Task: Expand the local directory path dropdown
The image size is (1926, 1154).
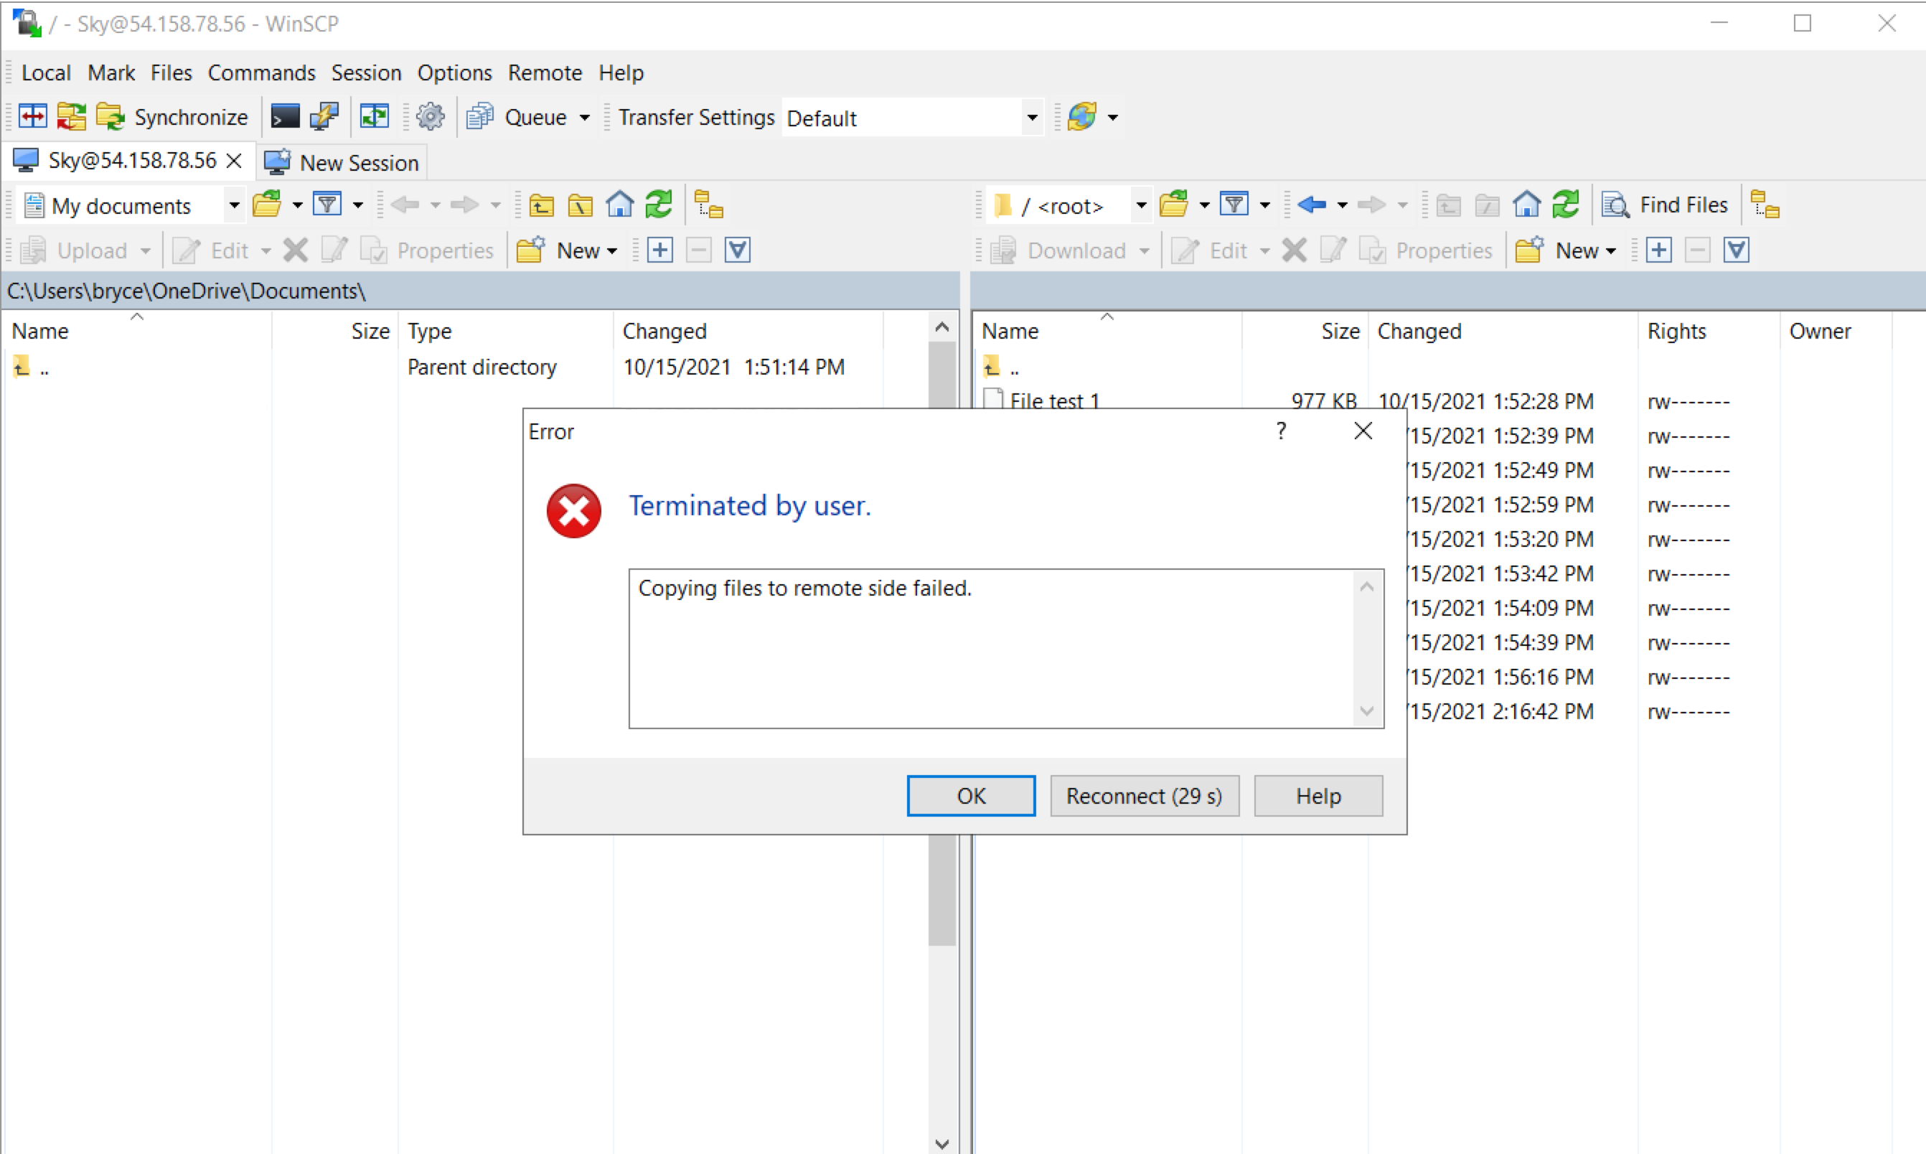Action: (233, 206)
